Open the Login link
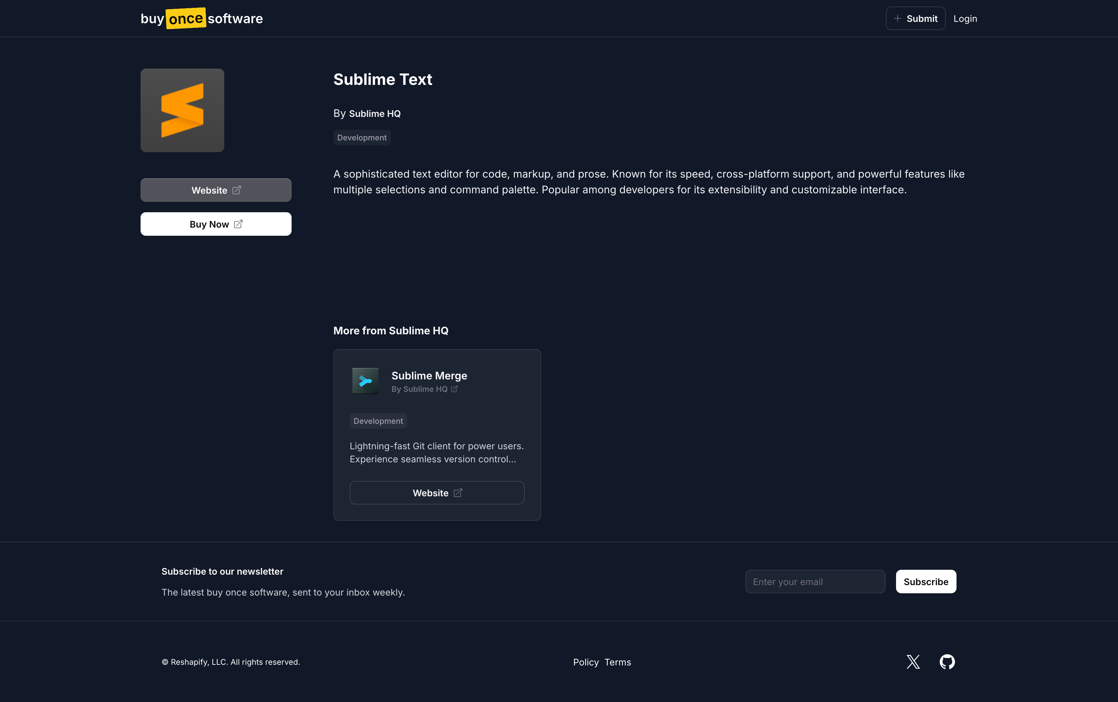 965,19
